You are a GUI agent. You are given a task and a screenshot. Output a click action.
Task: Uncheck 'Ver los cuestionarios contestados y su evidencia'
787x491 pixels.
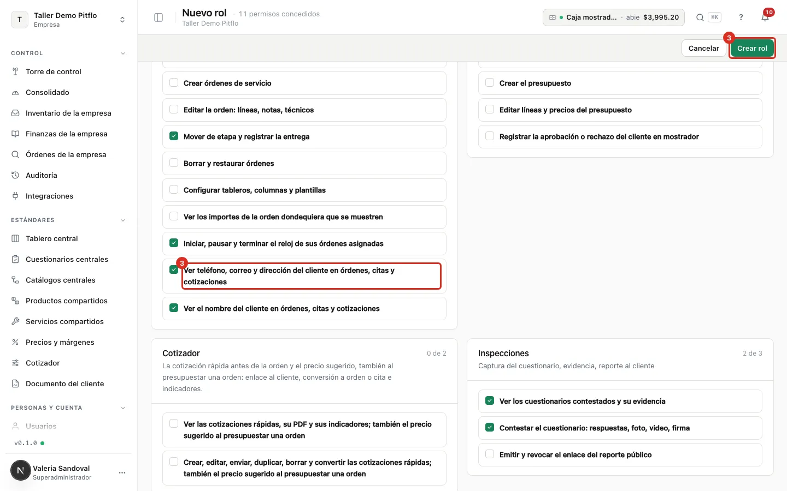[x=490, y=401]
